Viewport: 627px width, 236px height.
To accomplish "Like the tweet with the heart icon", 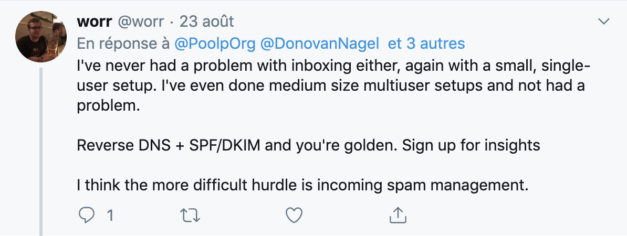I will (294, 216).
